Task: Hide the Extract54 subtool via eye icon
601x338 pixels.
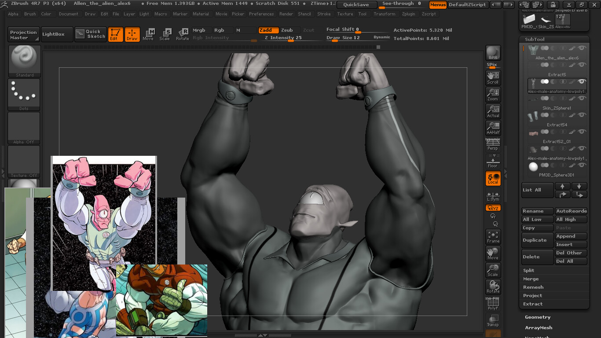Action: point(582,115)
